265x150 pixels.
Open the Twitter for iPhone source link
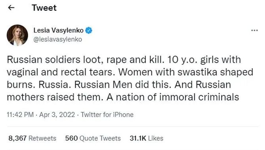(x=107, y=115)
